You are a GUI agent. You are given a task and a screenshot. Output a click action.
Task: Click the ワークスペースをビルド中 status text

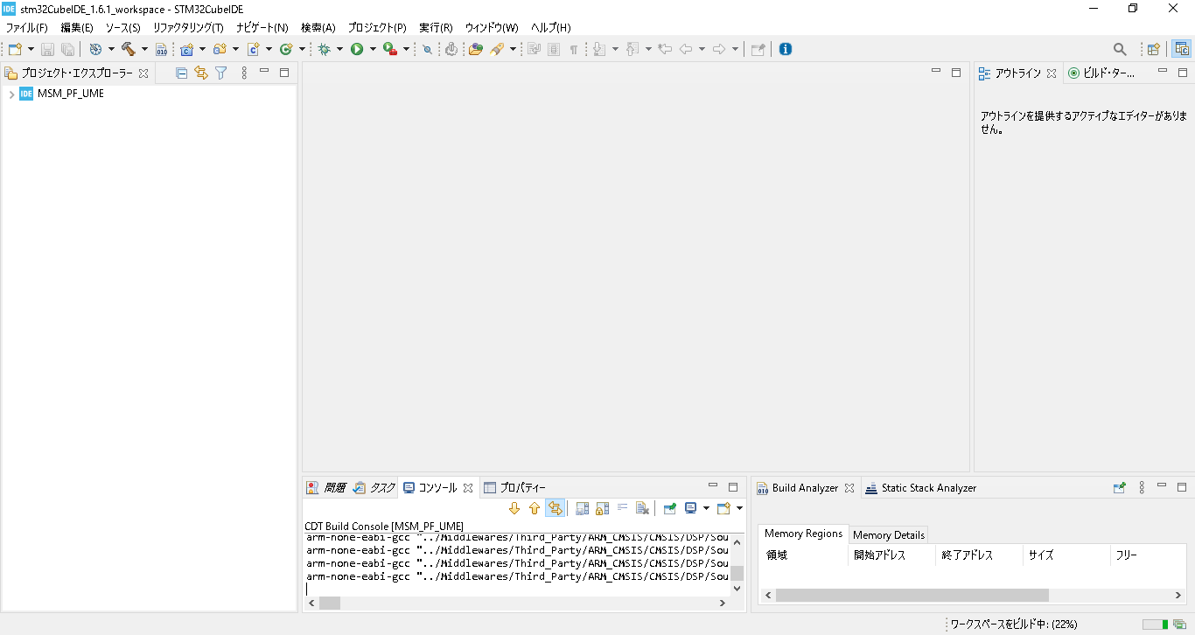point(1014,625)
